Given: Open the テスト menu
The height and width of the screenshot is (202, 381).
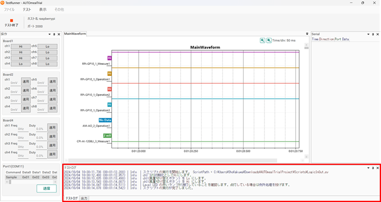Looking at the screenshot, I should [x=27, y=9].
